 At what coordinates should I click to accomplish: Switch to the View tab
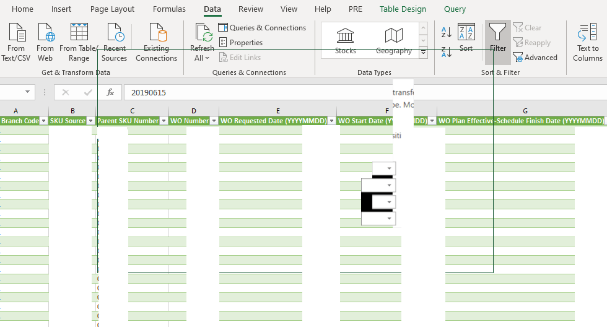click(x=289, y=9)
